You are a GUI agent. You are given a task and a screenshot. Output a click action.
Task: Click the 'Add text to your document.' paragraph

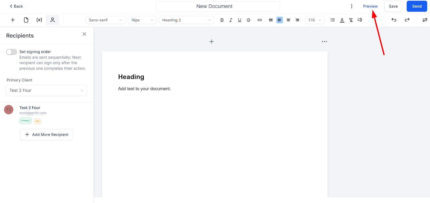145,89
